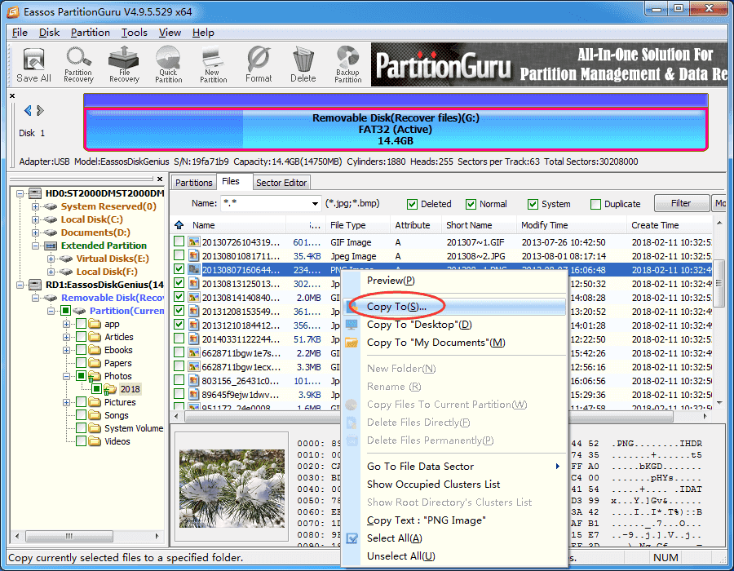Sort files by File Type column
Screen dimensions: 734x571
coord(358,225)
